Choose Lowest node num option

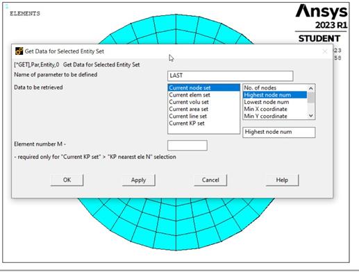pos(275,102)
